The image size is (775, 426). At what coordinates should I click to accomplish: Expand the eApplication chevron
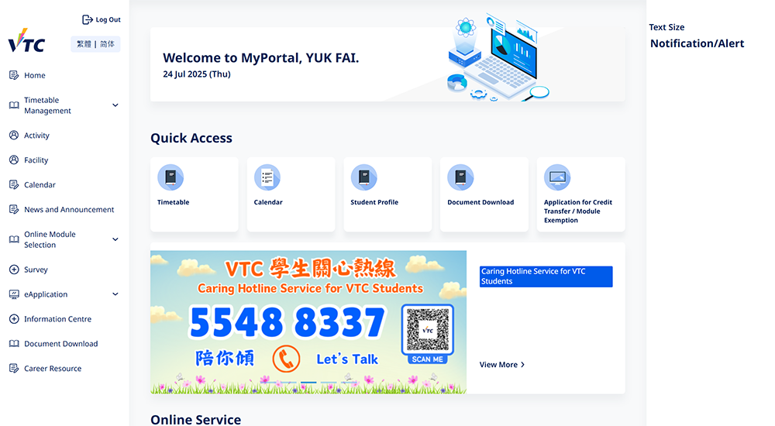coord(115,294)
